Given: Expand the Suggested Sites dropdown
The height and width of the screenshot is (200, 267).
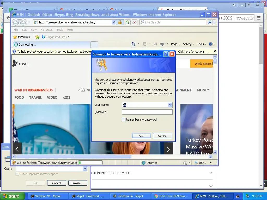Looking at the screenshot, I should [69, 37].
